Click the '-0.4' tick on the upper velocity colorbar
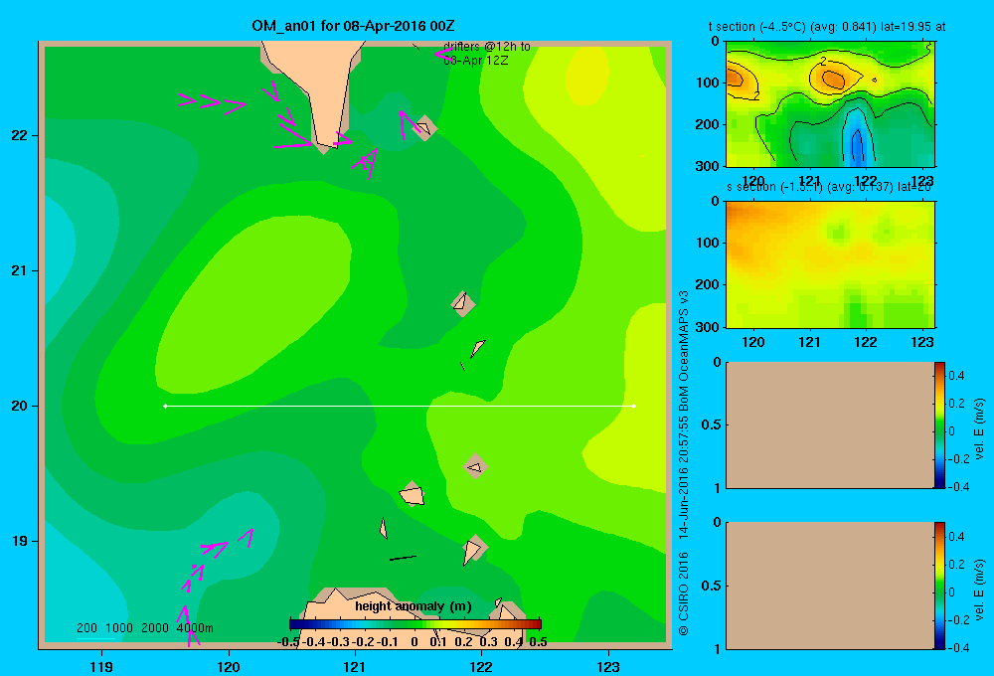 point(958,487)
